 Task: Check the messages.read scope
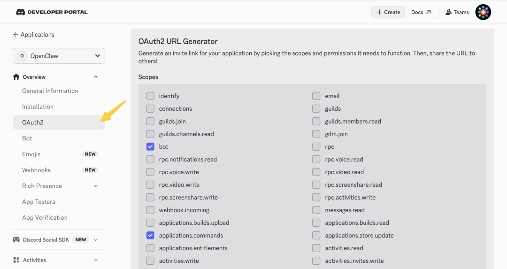coord(316,210)
